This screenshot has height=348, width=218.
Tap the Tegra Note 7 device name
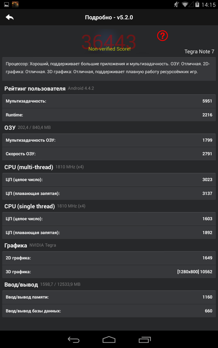(x=199, y=51)
